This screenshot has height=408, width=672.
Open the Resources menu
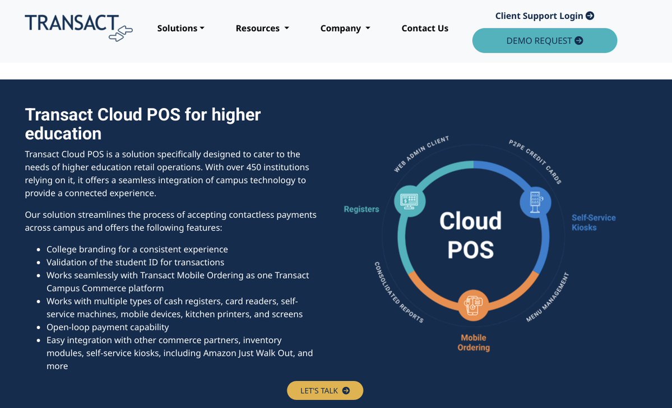pos(262,28)
